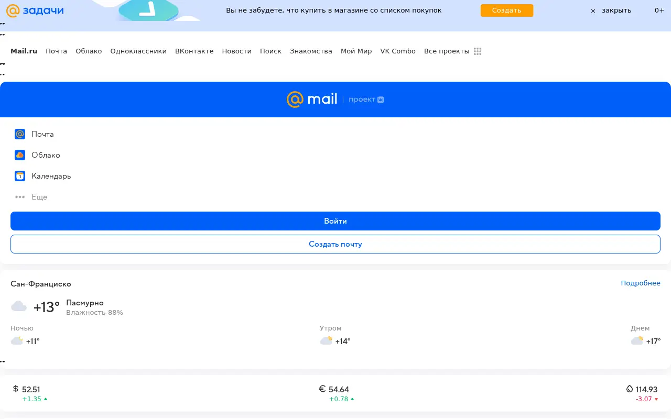Click the dollar rate 52.51
Viewport: 671px width, 419px height.
tap(31, 390)
